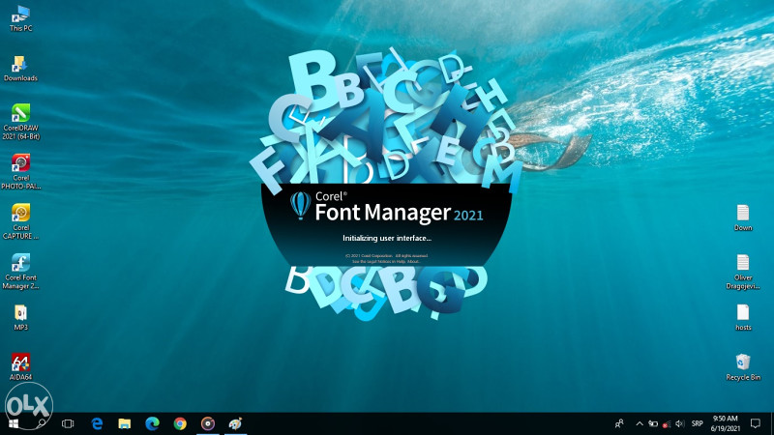Switch to the red disc app in taskbar
The image size is (774, 435).
coord(208,423)
